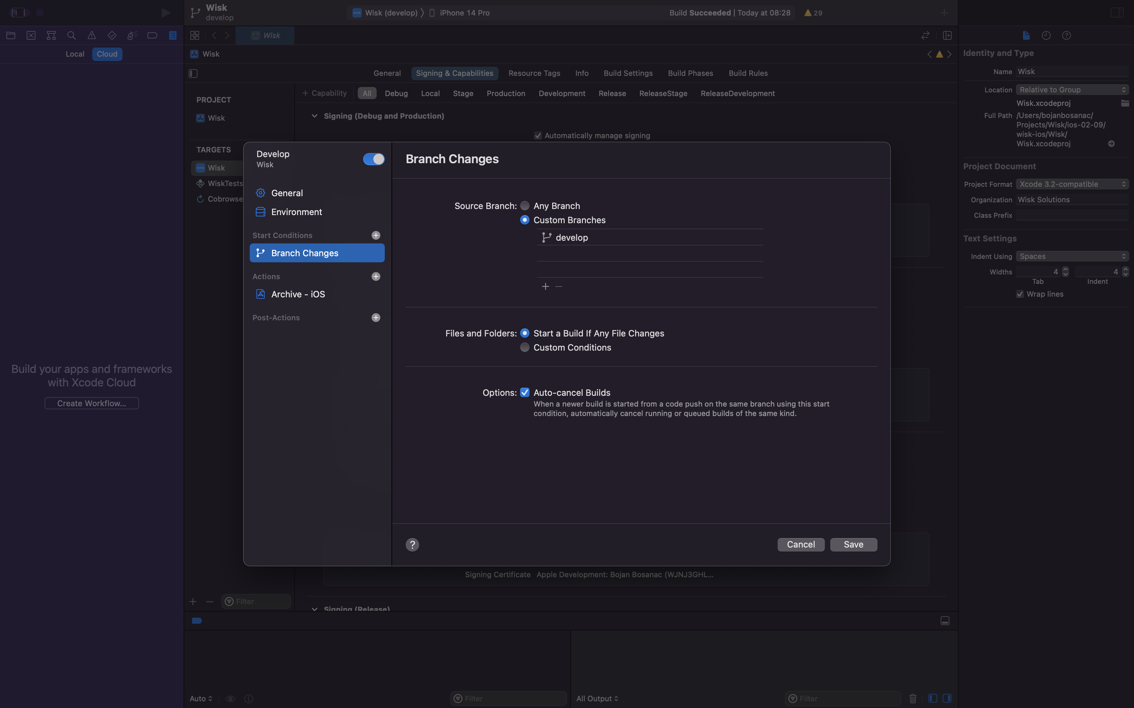The image size is (1134, 708).
Task: Click the Run play button
Action: pos(165,13)
